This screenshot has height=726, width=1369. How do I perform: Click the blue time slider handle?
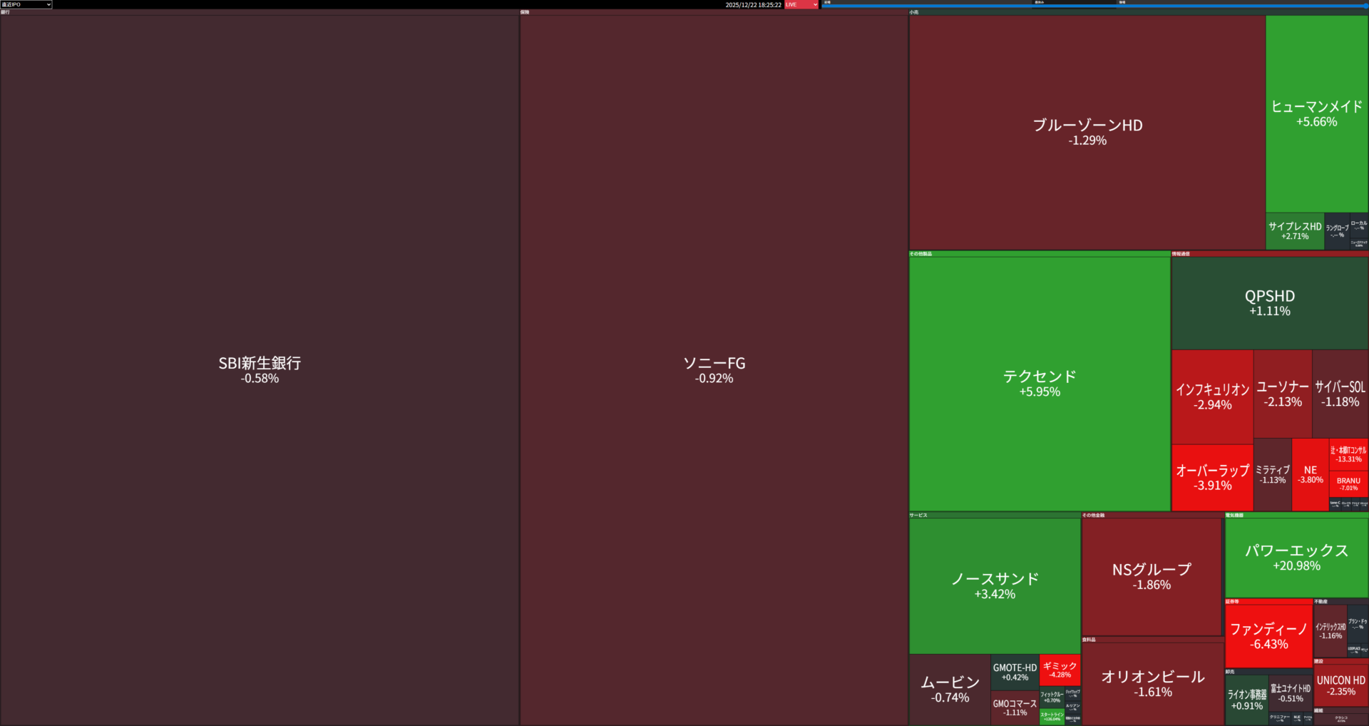pos(1365,6)
